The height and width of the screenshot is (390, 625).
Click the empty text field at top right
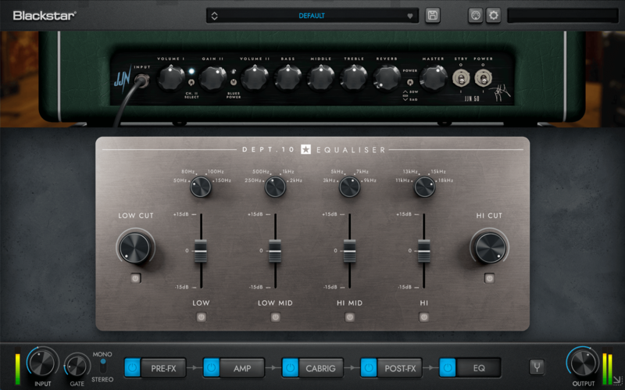tap(563, 16)
